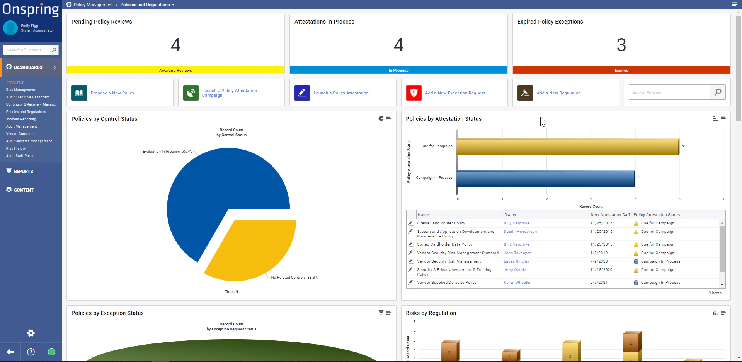
Task: Click the pie chart type icon on Control Status
Action: point(381,119)
